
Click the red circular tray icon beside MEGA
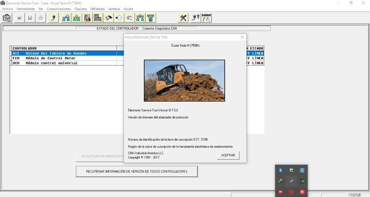click(x=291, y=192)
